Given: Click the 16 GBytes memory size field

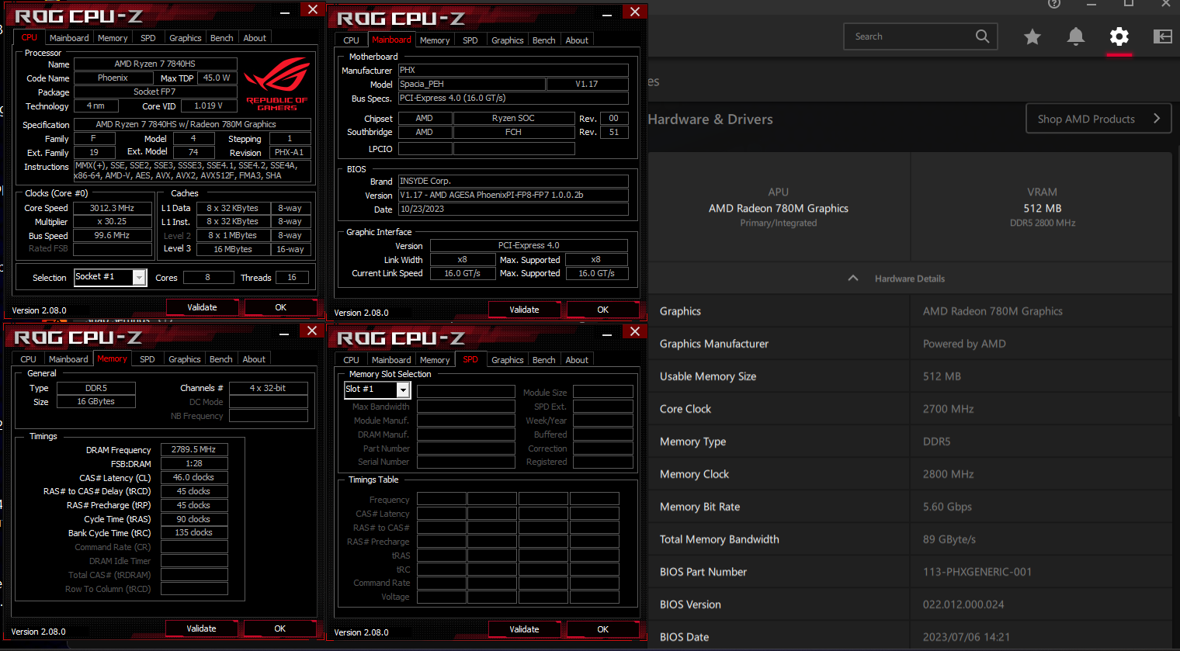Looking at the screenshot, I should 96,401.
